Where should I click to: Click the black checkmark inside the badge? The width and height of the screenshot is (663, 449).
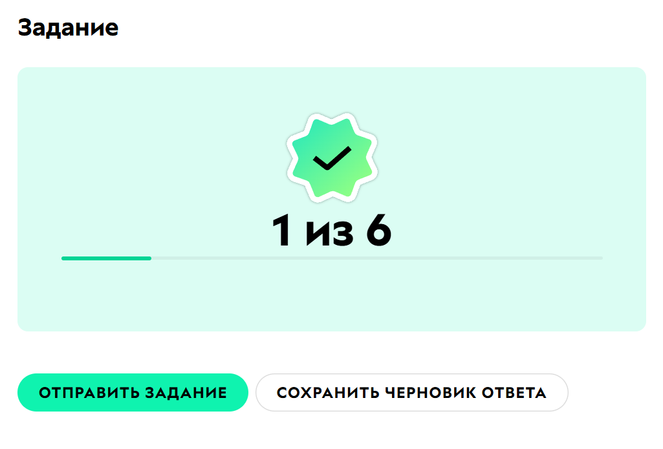click(332, 158)
